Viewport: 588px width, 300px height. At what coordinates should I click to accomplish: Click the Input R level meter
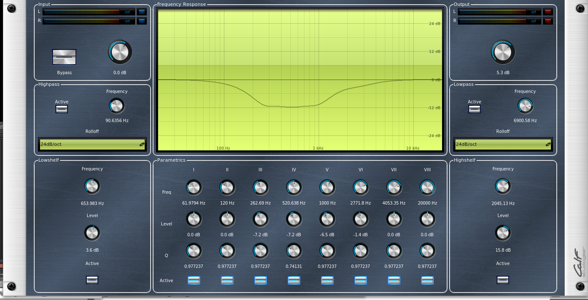89,21
